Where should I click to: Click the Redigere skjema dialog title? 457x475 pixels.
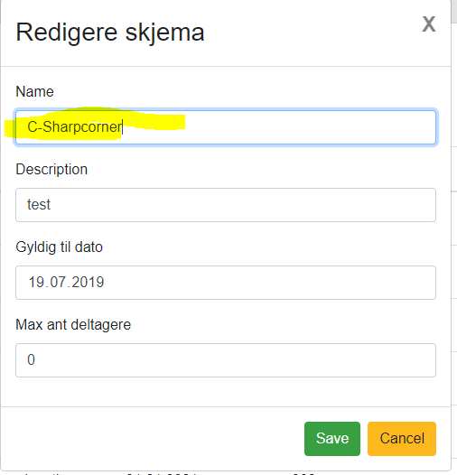[x=110, y=33]
